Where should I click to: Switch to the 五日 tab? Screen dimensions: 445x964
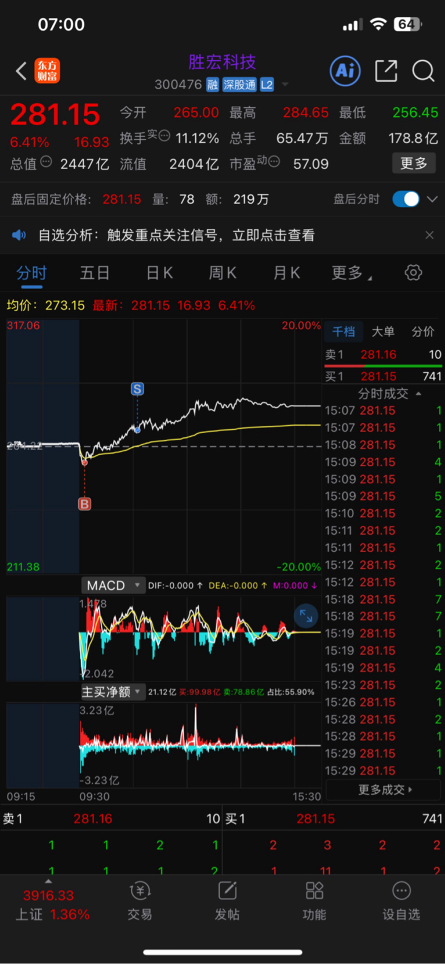[94, 273]
